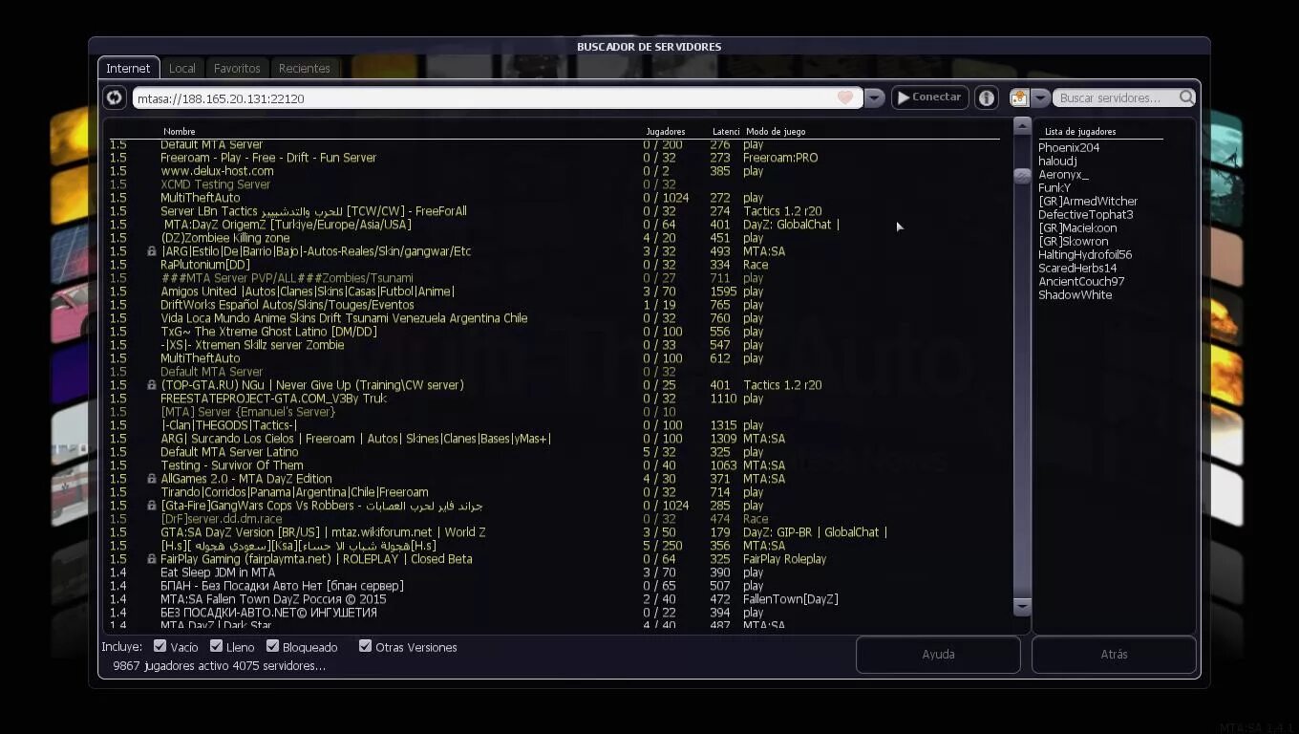Image resolution: width=1299 pixels, height=734 pixels.
Task: Click the Ayuda button
Action: [938, 655]
